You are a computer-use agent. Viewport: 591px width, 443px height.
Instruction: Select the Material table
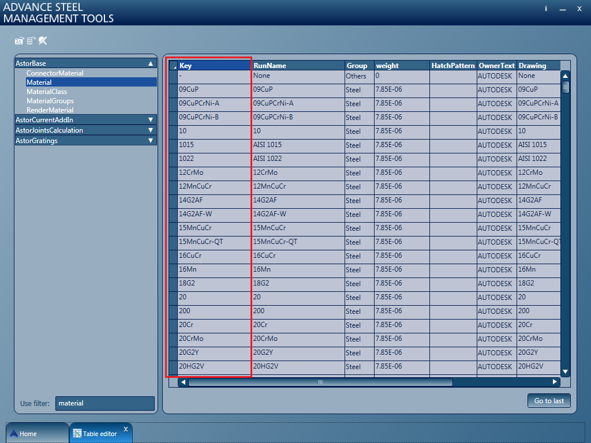[x=91, y=82]
